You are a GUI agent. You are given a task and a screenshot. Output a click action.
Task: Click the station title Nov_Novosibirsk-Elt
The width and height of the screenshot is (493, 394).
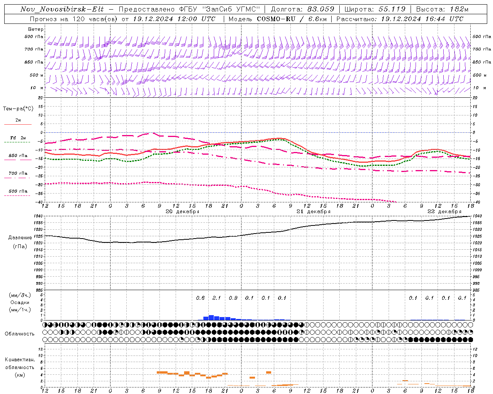coord(62,9)
